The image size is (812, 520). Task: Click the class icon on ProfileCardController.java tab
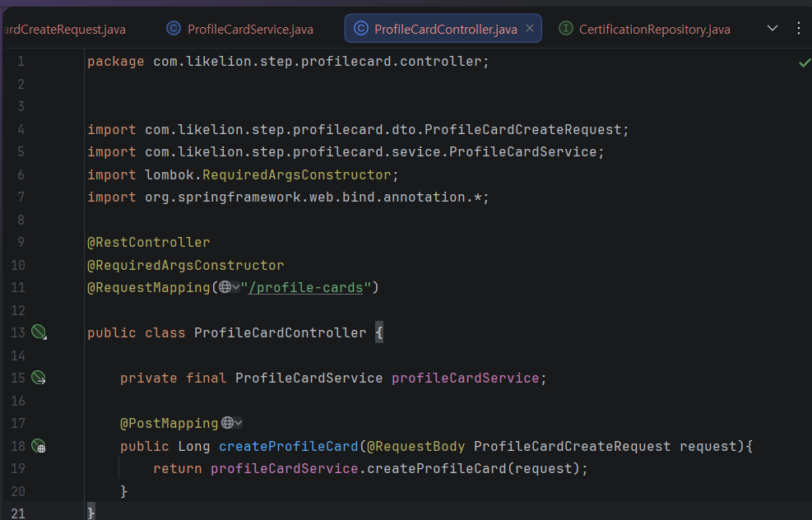coord(361,29)
